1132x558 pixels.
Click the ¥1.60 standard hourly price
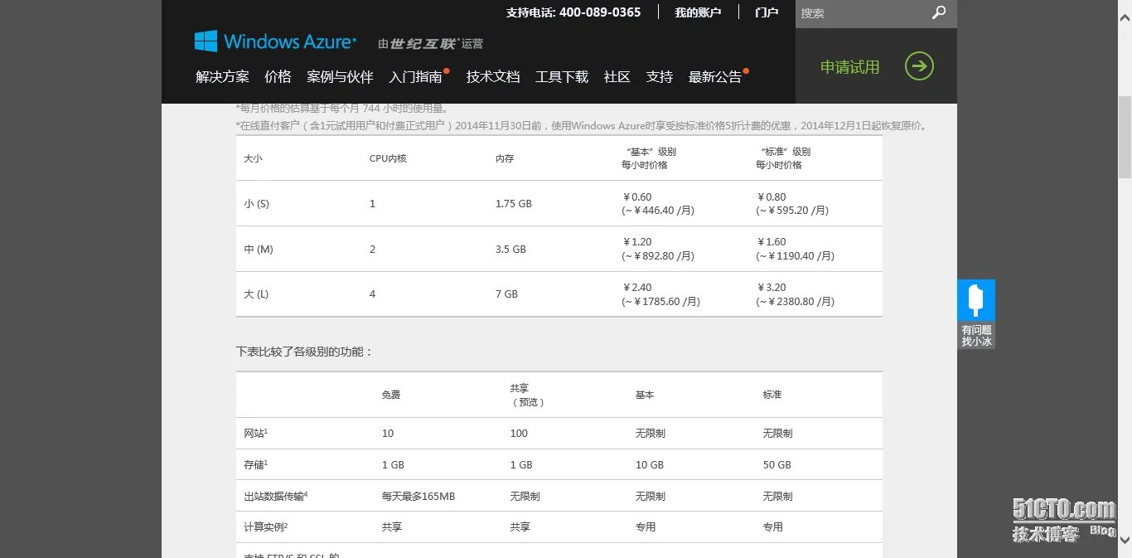tap(771, 242)
